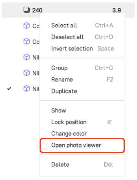Click the lock icon next to Lock position
Viewport: 137px width, 180px height.
pyautogui.click(x=109, y=122)
